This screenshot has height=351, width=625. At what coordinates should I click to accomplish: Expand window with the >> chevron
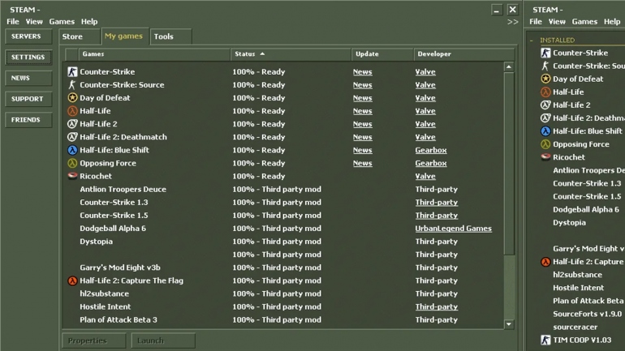513,22
